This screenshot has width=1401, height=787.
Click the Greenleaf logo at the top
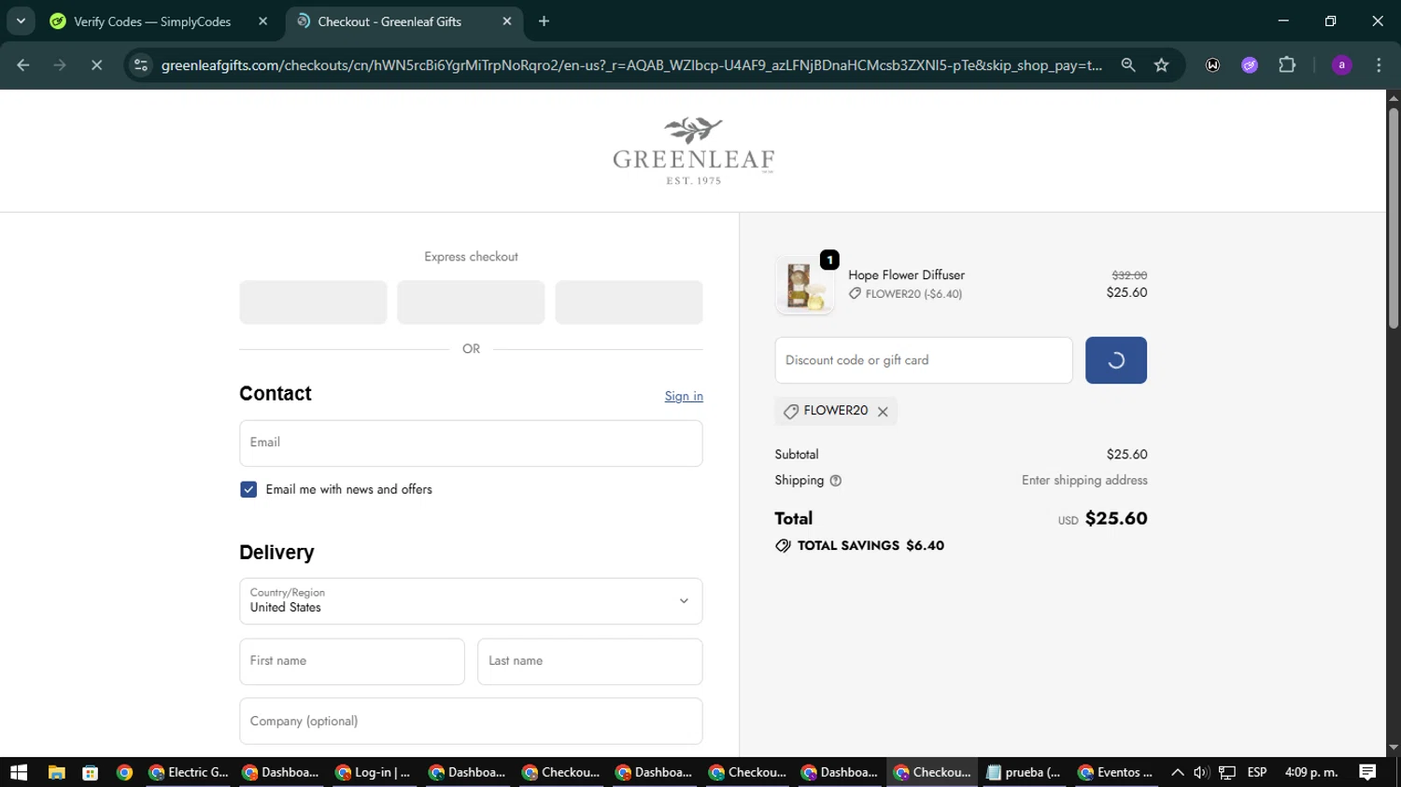tap(693, 151)
